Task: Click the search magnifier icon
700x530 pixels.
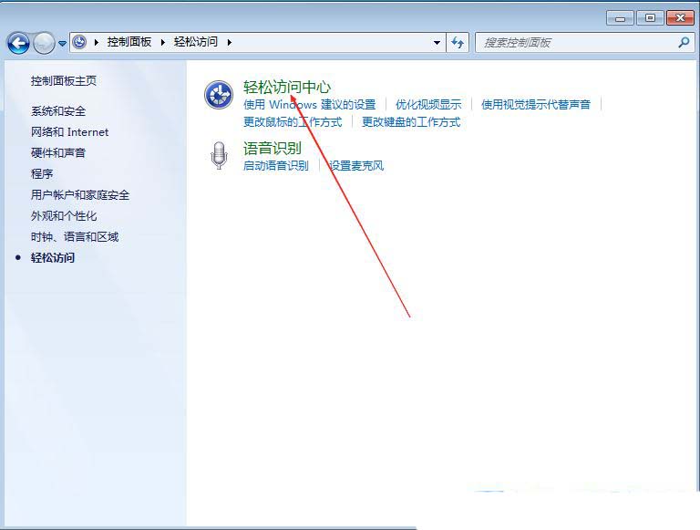Action: 684,43
